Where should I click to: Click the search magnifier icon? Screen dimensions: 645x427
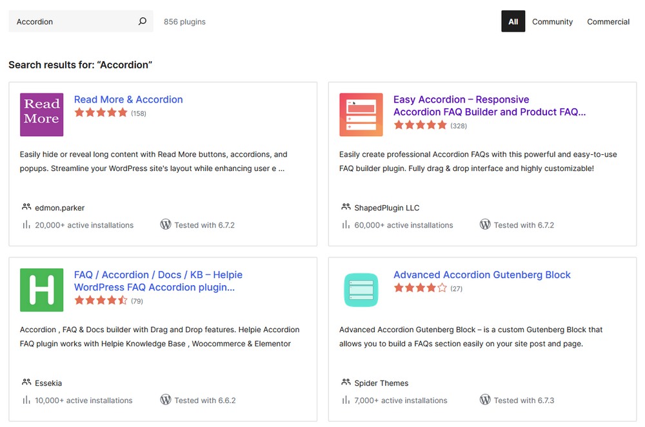(x=143, y=21)
